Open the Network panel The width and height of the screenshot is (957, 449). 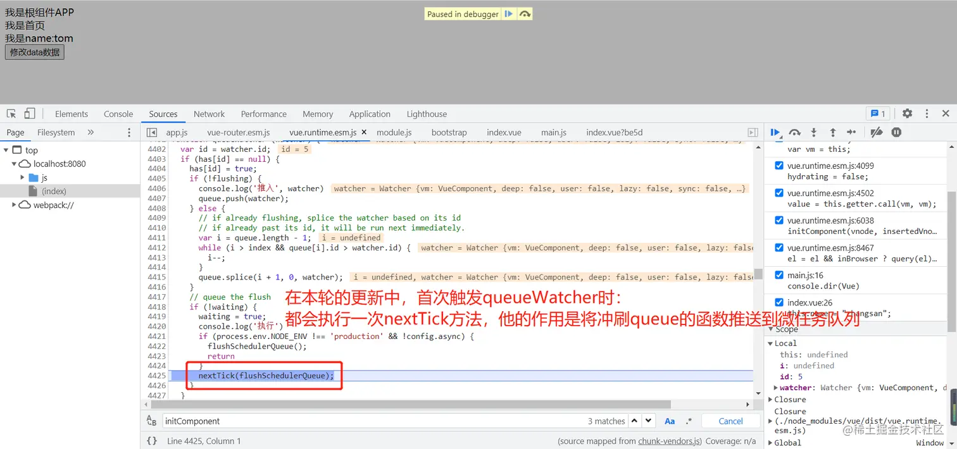click(209, 114)
